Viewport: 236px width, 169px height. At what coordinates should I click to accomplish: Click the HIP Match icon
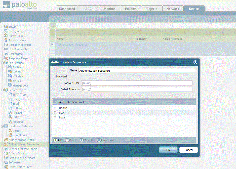pyautogui.click(x=10, y=76)
